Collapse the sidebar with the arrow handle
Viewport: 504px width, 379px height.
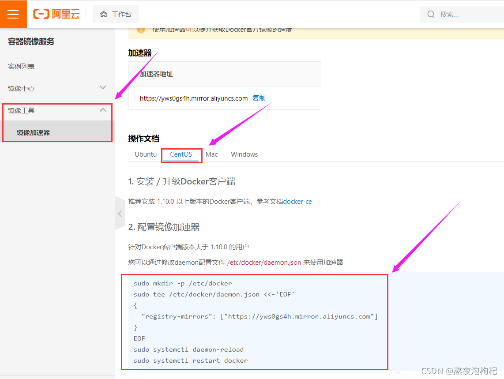pyautogui.click(x=120, y=214)
